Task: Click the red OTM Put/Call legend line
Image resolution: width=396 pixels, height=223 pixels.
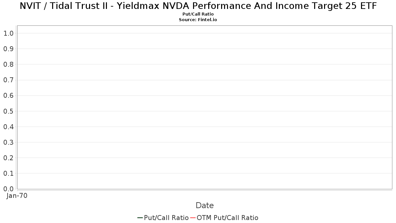Action: [x=193, y=218]
